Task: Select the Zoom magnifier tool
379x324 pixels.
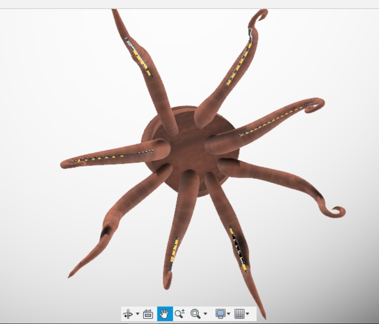Action: pos(179,314)
